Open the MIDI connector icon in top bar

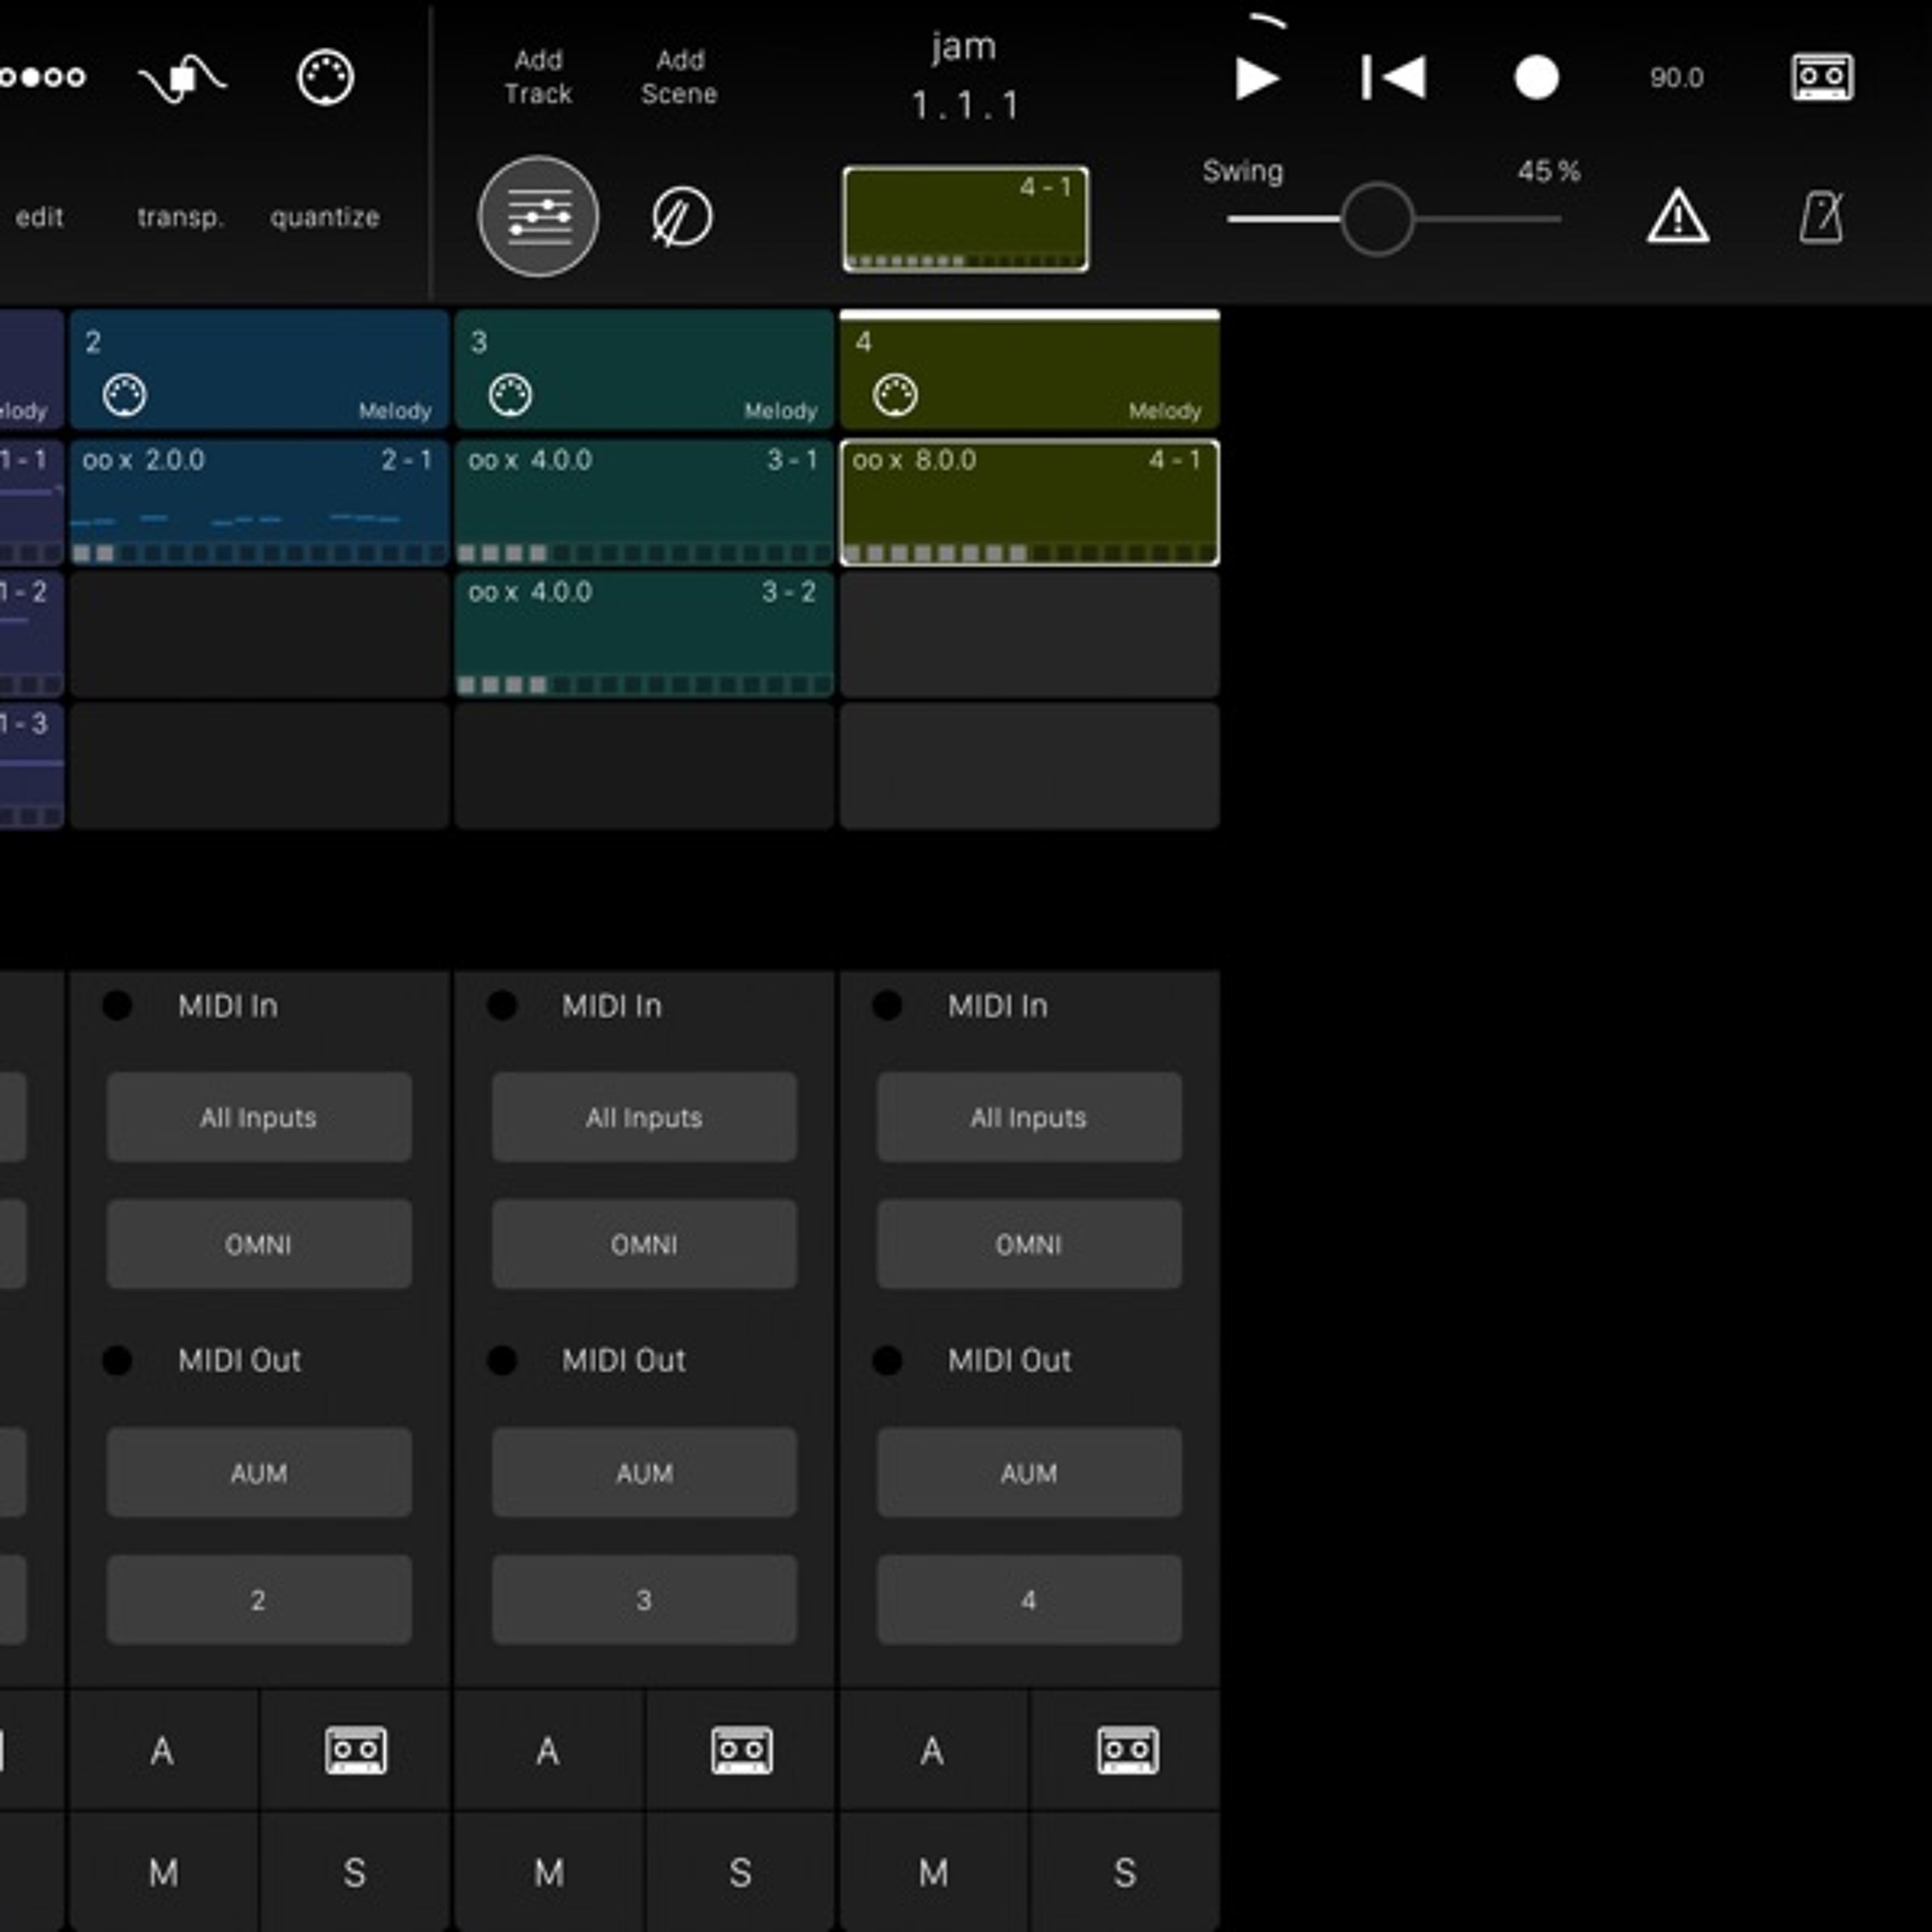325,77
